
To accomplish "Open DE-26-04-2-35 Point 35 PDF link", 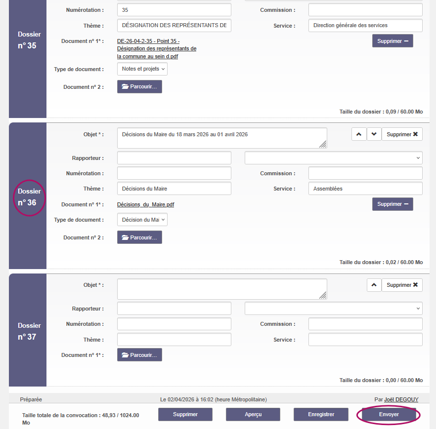I will (x=157, y=48).
